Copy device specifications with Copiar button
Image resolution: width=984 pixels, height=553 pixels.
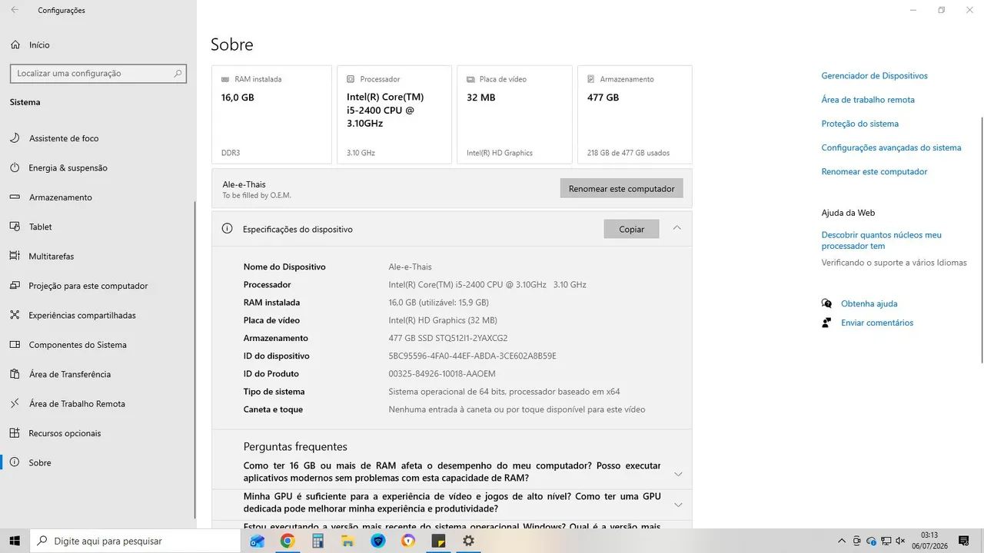pos(631,229)
